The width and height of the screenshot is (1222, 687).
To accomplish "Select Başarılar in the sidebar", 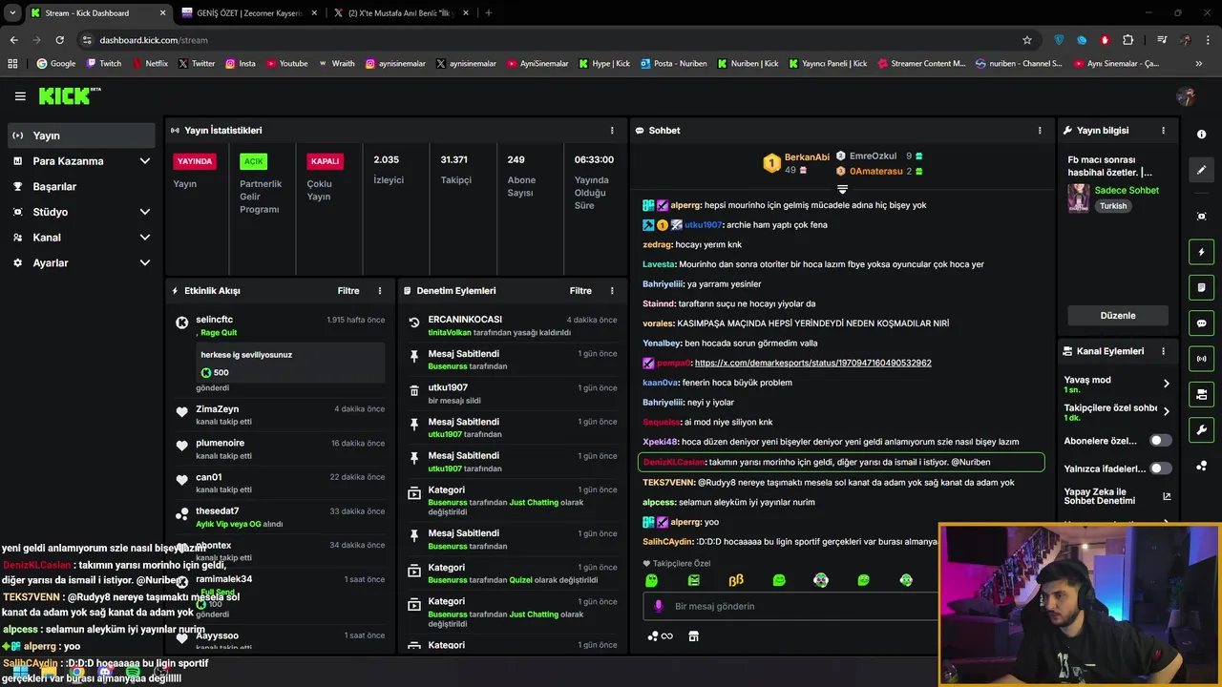I will click(x=80, y=187).
